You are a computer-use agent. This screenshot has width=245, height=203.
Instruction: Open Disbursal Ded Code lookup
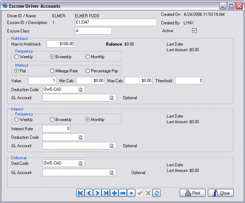point(81,163)
